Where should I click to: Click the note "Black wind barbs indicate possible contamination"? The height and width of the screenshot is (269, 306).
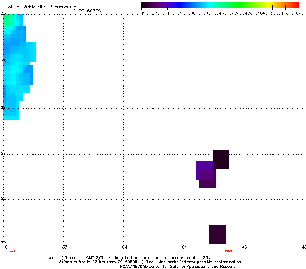tap(193, 262)
